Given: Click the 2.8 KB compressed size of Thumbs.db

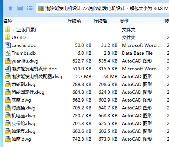Looking at the screenshot, I should (x=110, y=53).
